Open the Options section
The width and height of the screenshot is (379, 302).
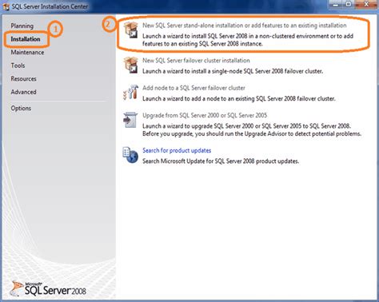[21, 109]
